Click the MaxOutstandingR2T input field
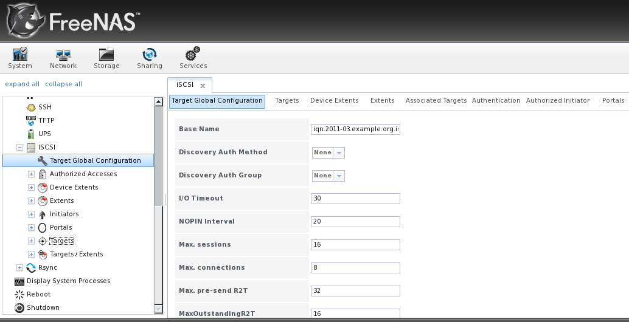629x322 pixels. coord(355,313)
